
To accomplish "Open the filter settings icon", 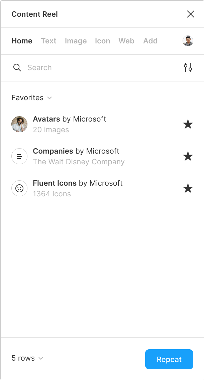I will tap(188, 67).
